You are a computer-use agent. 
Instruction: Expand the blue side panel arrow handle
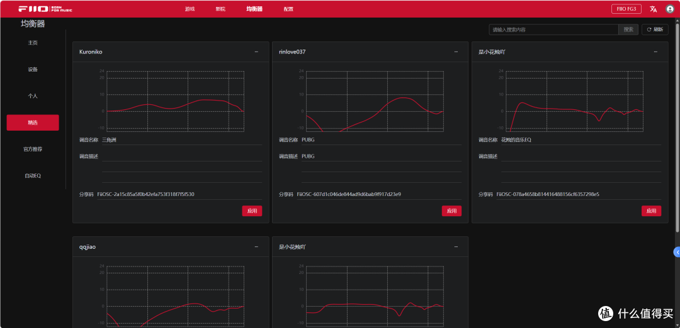(x=676, y=252)
